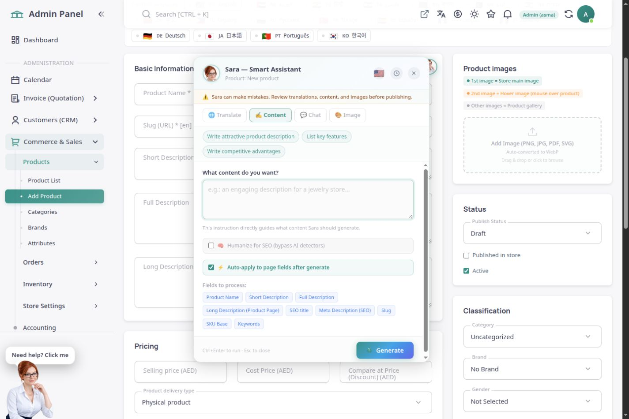Viewport: 629px width, 419px height.
Task: Open Gender Not Selected dropdown
Action: [532, 401]
